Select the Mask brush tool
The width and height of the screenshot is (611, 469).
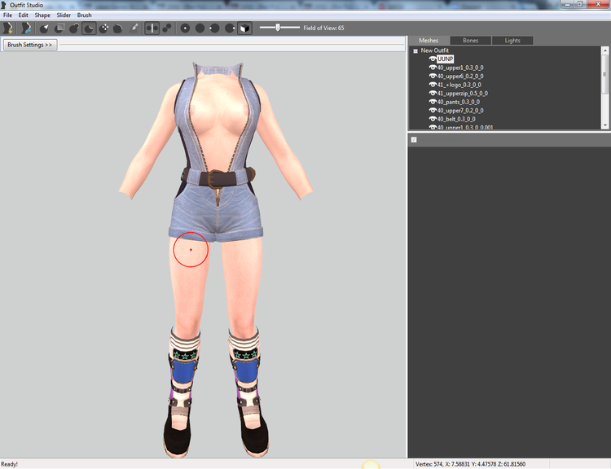(59, 28)
